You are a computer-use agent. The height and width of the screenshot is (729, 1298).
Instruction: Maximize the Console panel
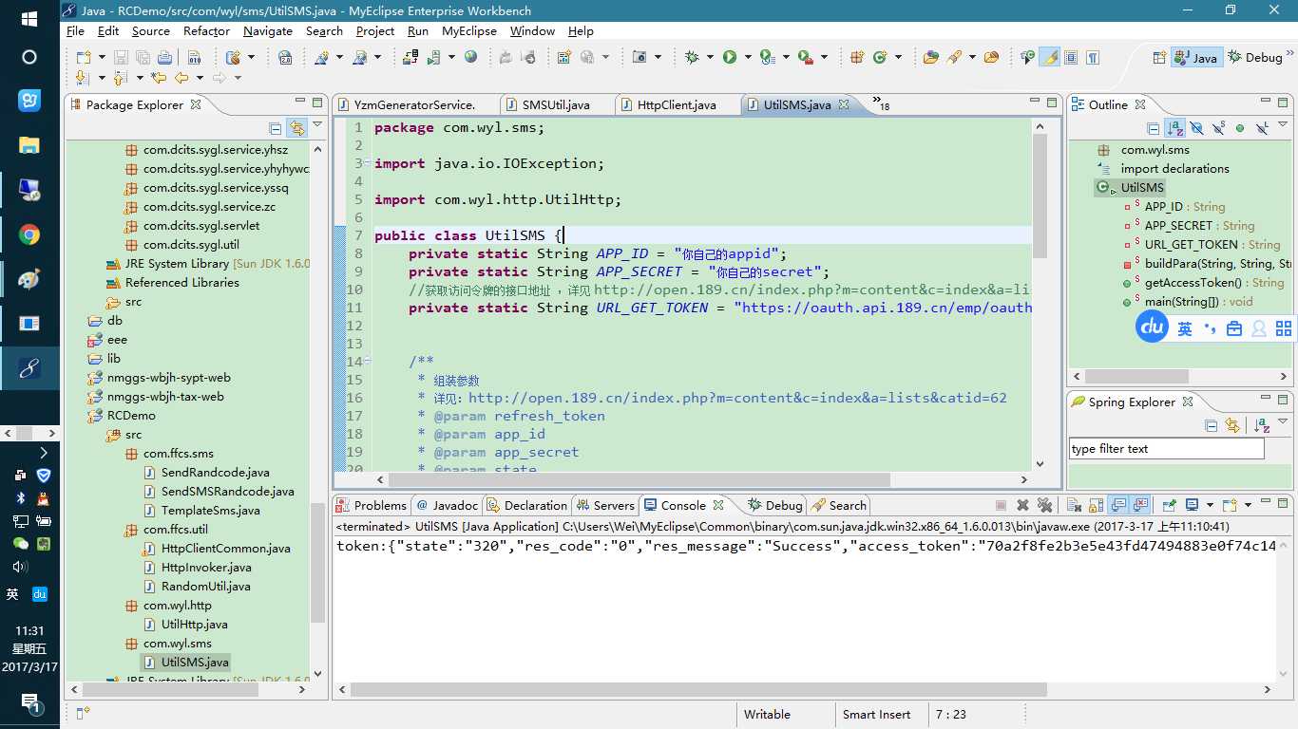coord(1283,504)
